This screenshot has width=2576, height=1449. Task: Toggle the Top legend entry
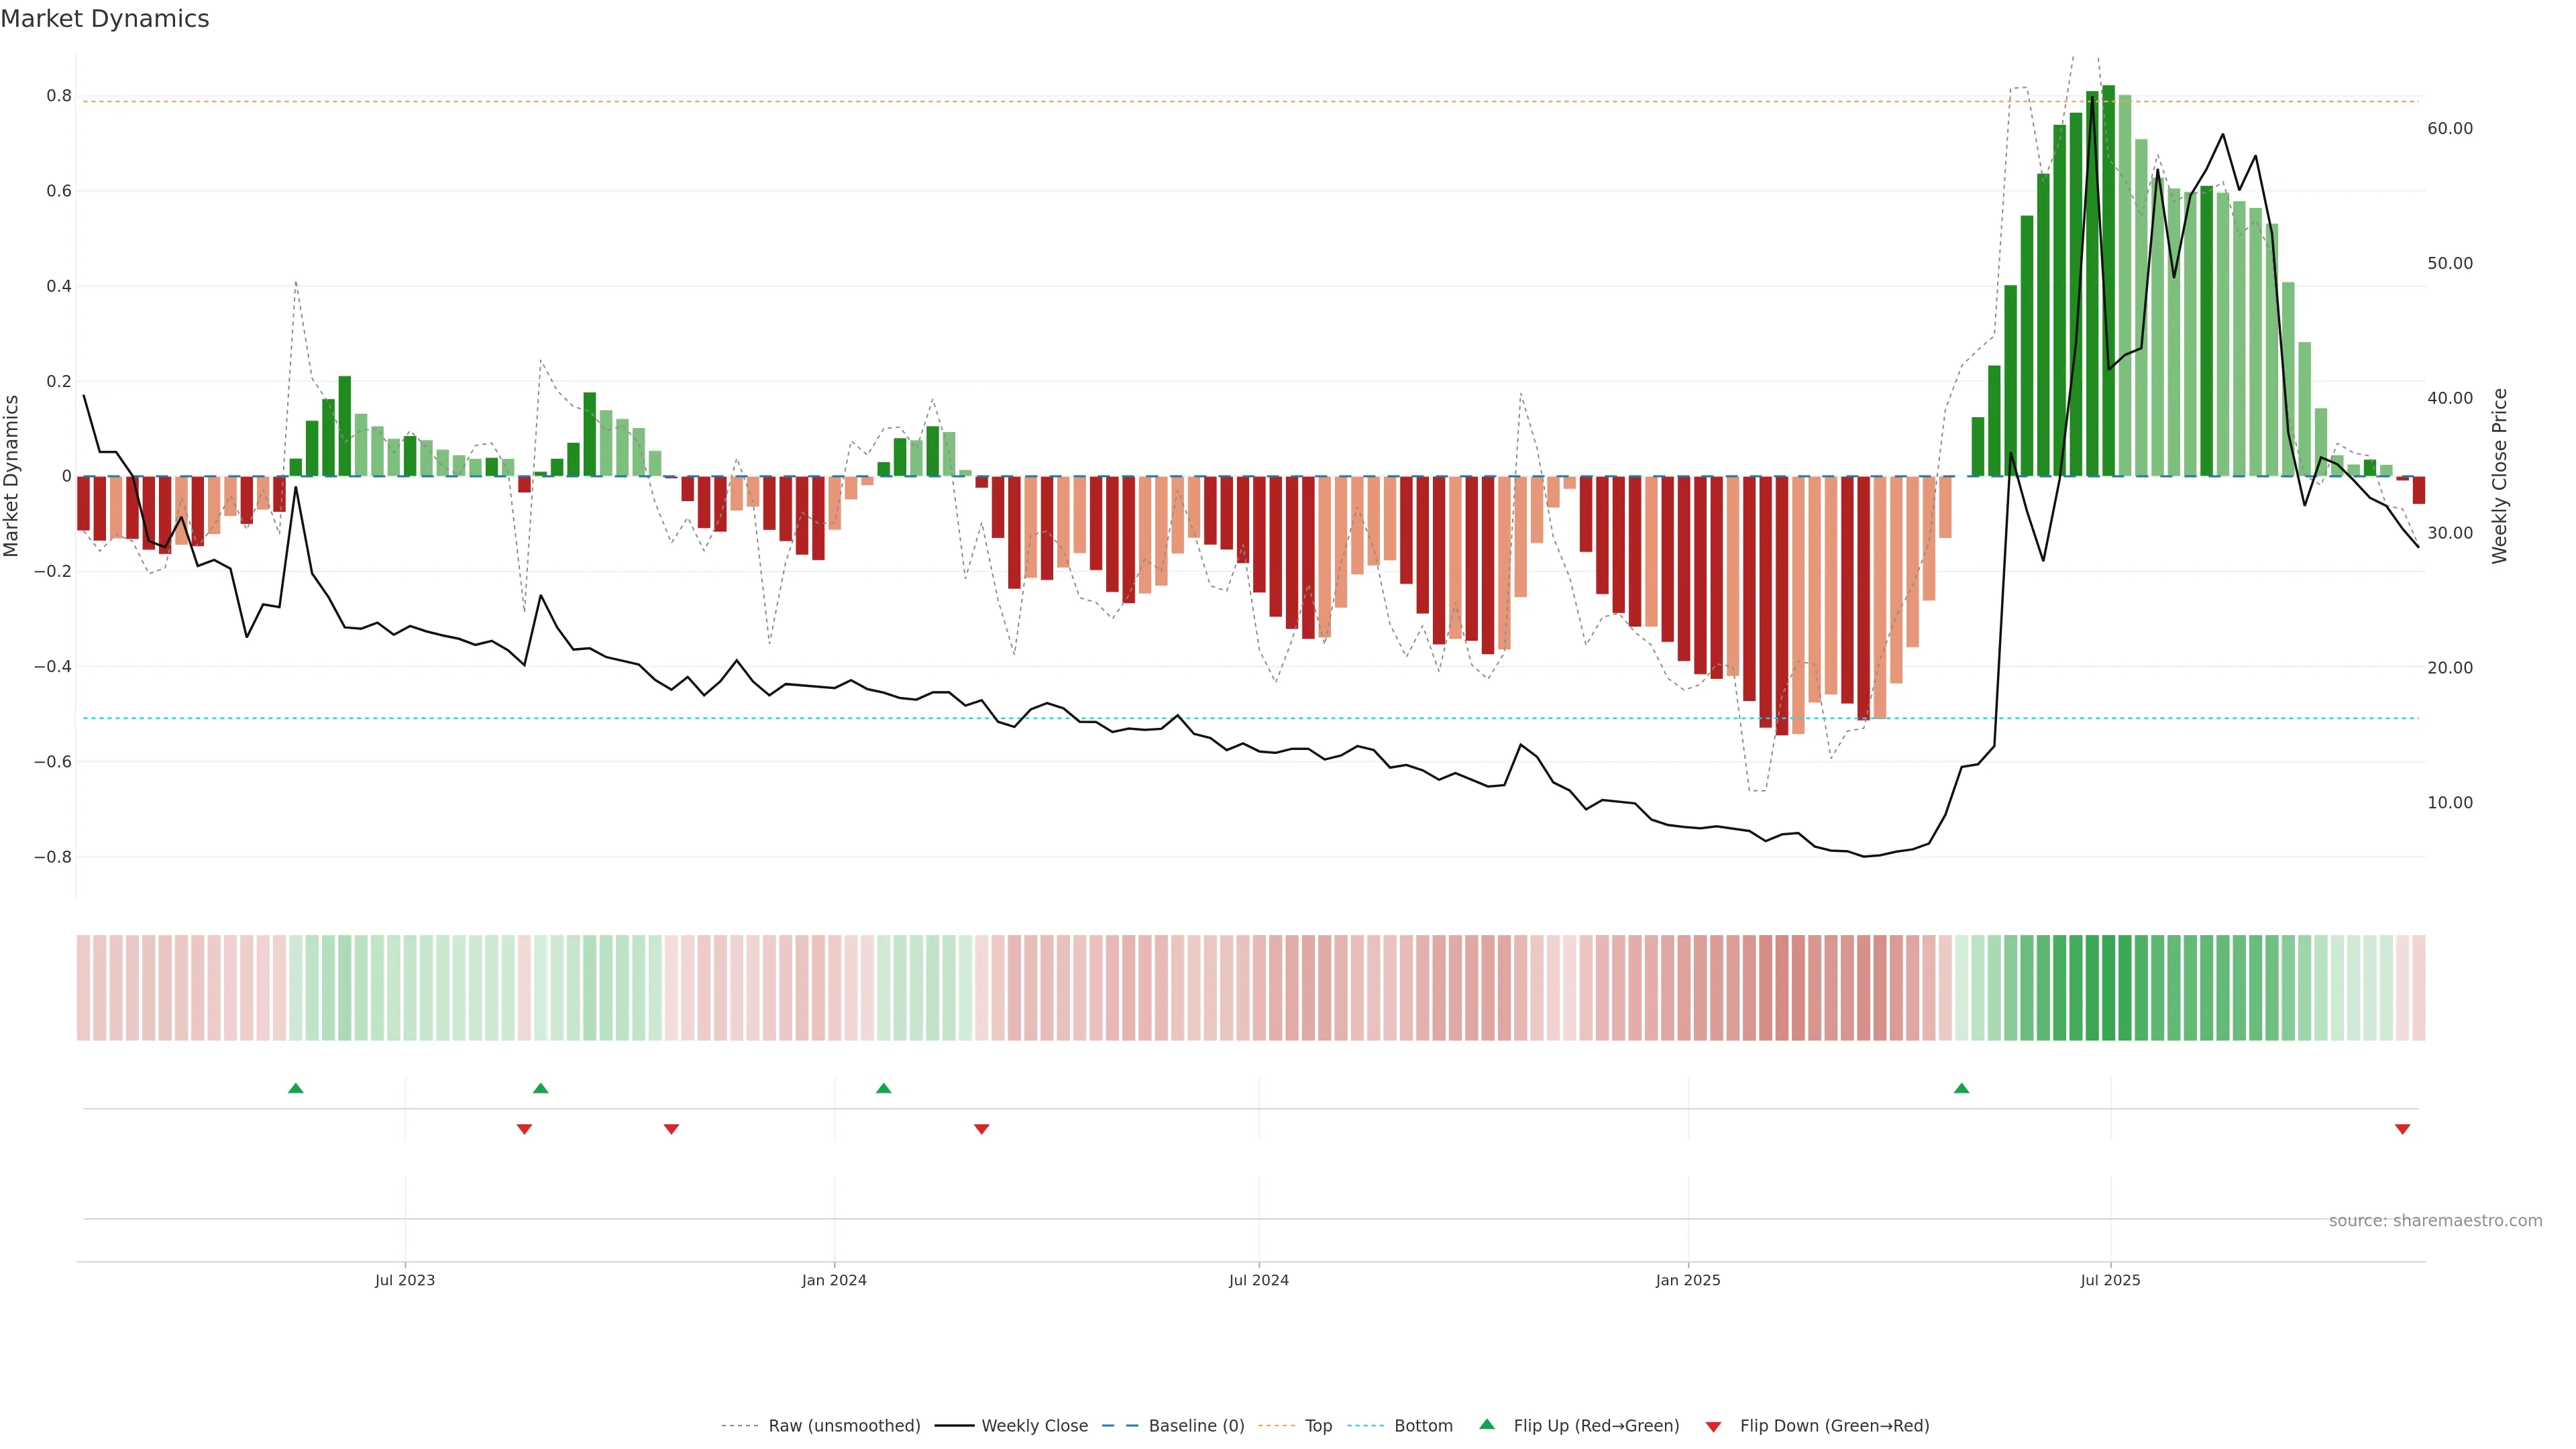click(1318, 1425)
